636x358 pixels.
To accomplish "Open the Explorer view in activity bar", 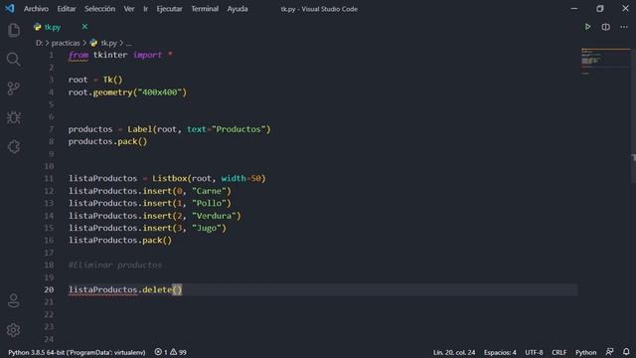I will (x=13, y=30).
